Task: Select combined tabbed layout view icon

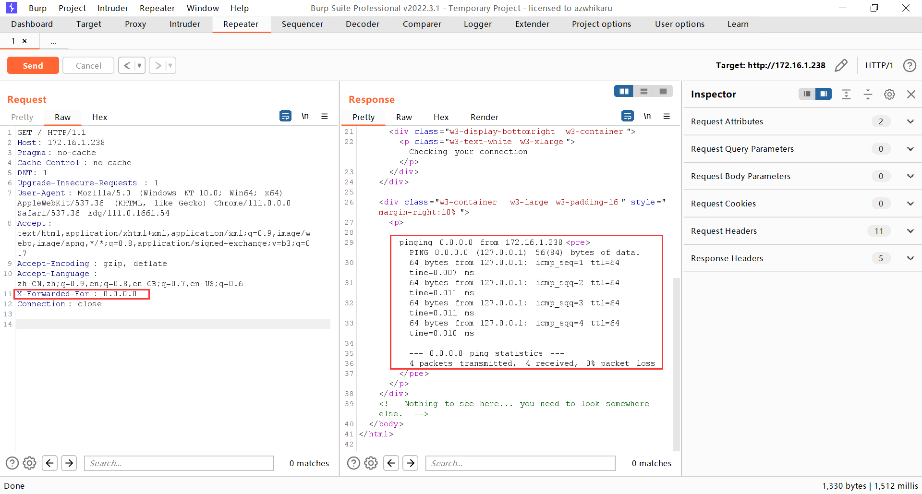Action: tap(663, 91)
